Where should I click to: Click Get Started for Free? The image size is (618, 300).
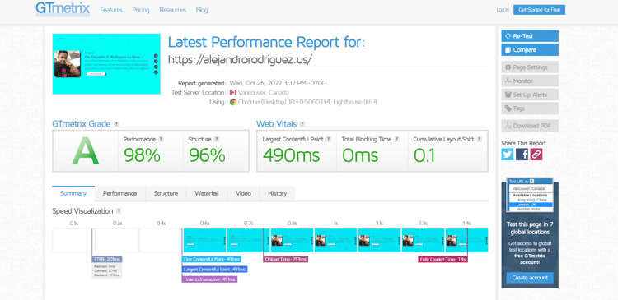539,10
